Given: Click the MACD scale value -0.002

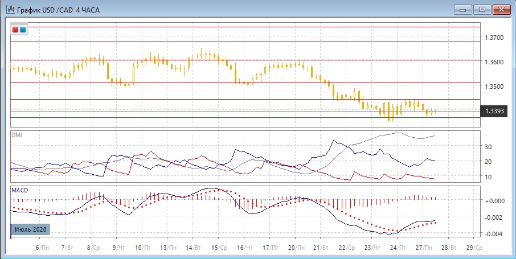Looking at the screenshot, I should 495,217.
